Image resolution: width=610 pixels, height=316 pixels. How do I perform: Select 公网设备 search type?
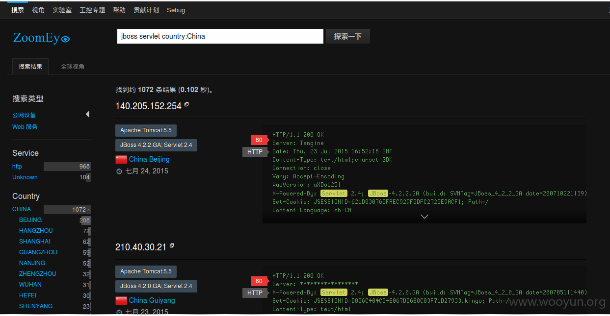pyautogui.click(x=24, y=115)
